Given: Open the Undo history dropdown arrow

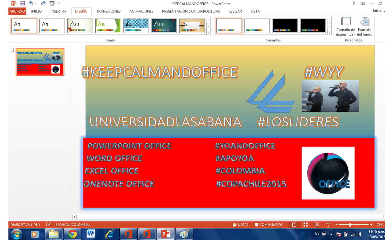Looking at the screenshot, I should [36, 4].
